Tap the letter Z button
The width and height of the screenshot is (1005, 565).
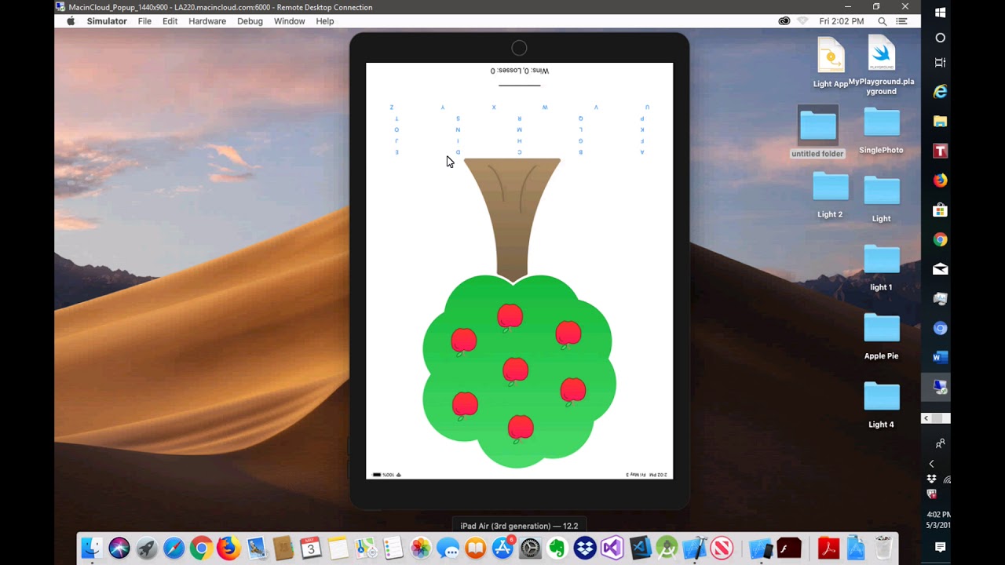point(392,108)
